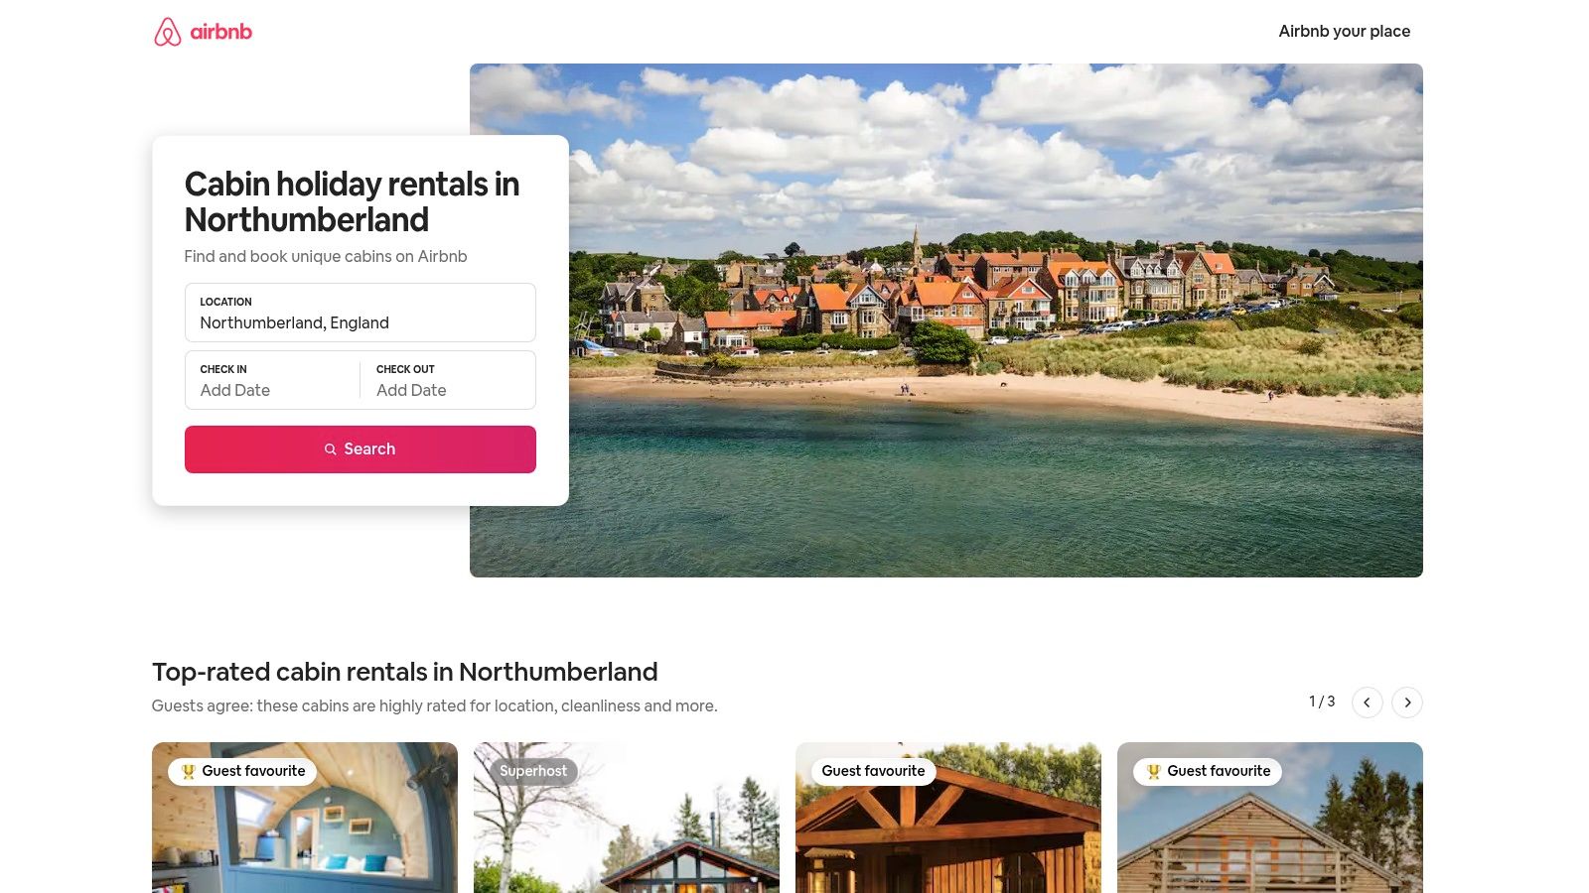Image resolution: width=1589 pixels, height=893 pixels.
Task: Click the airbnb wordmark text
Action: tap(221, 32)
